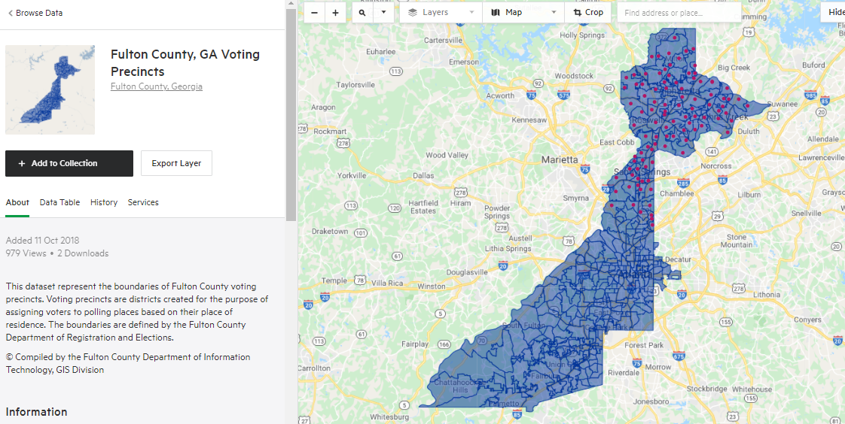
Task: Switch to the Data Table tab
Action: click(x=59, y=202)
